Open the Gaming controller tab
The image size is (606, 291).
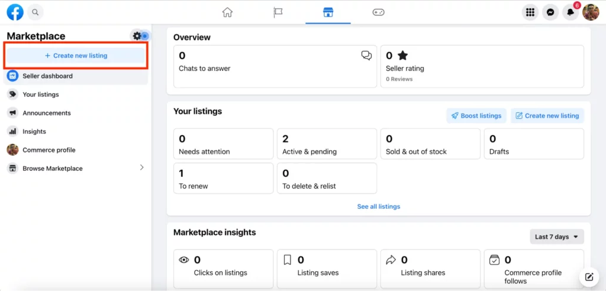tap(378, 12)
